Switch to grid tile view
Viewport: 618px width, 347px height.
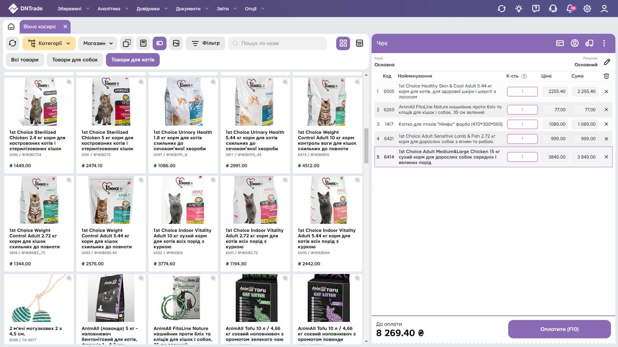[x=343, y=43]
